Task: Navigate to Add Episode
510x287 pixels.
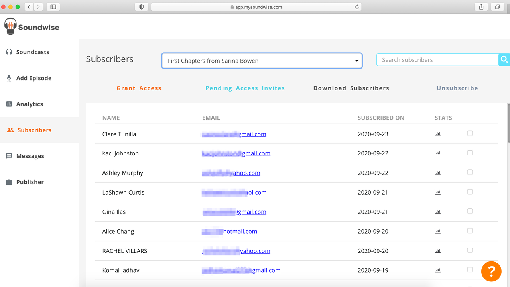Action: [33, 78]
